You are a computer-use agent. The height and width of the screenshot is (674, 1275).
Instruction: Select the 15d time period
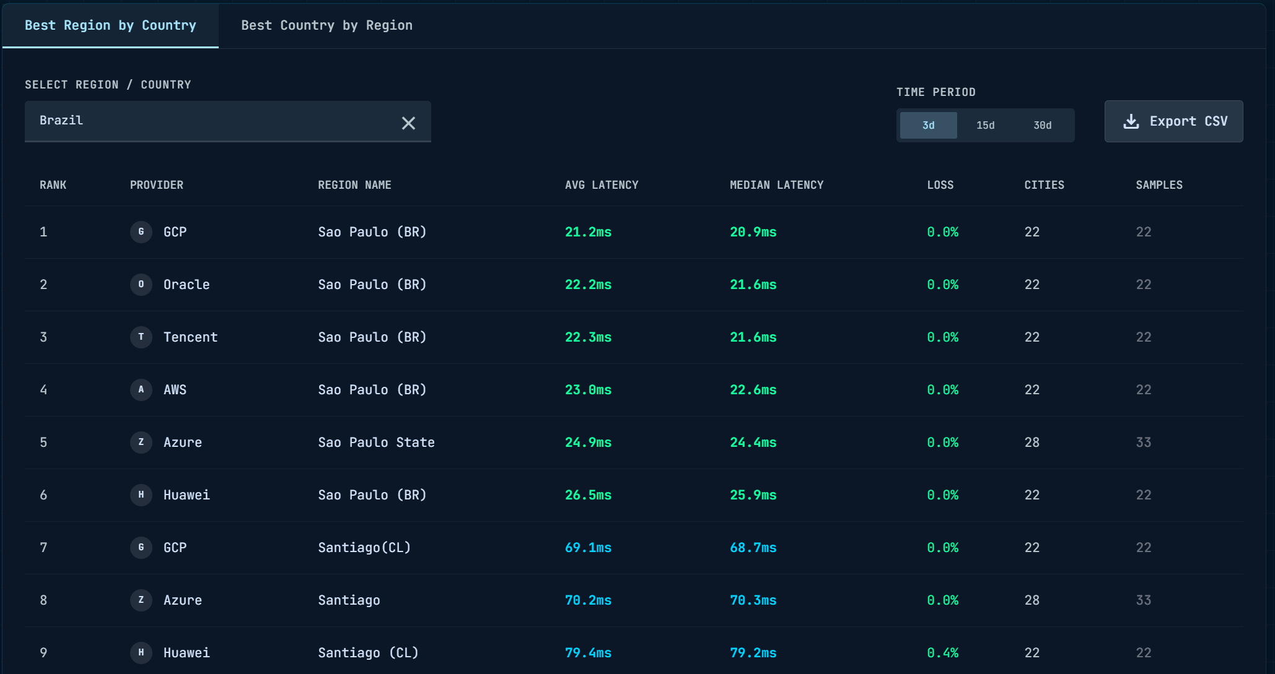coord(985,125)
